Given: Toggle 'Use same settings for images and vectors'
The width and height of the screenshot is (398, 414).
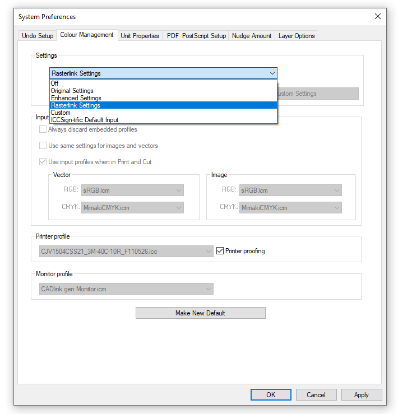Looking at the screenshot, I should point(43,146).
